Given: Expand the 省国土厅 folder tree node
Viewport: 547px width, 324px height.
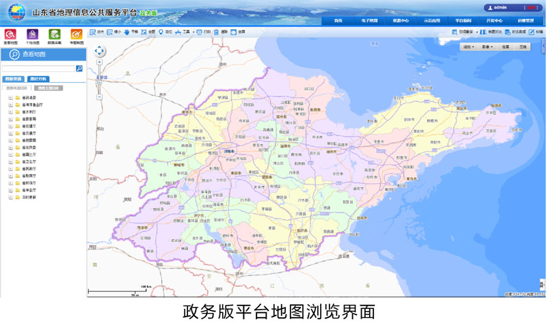Looking at the screenshot, I should pos(11,154).
